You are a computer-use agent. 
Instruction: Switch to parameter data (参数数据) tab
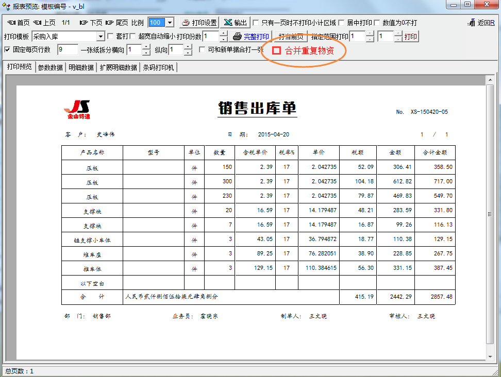51,67
